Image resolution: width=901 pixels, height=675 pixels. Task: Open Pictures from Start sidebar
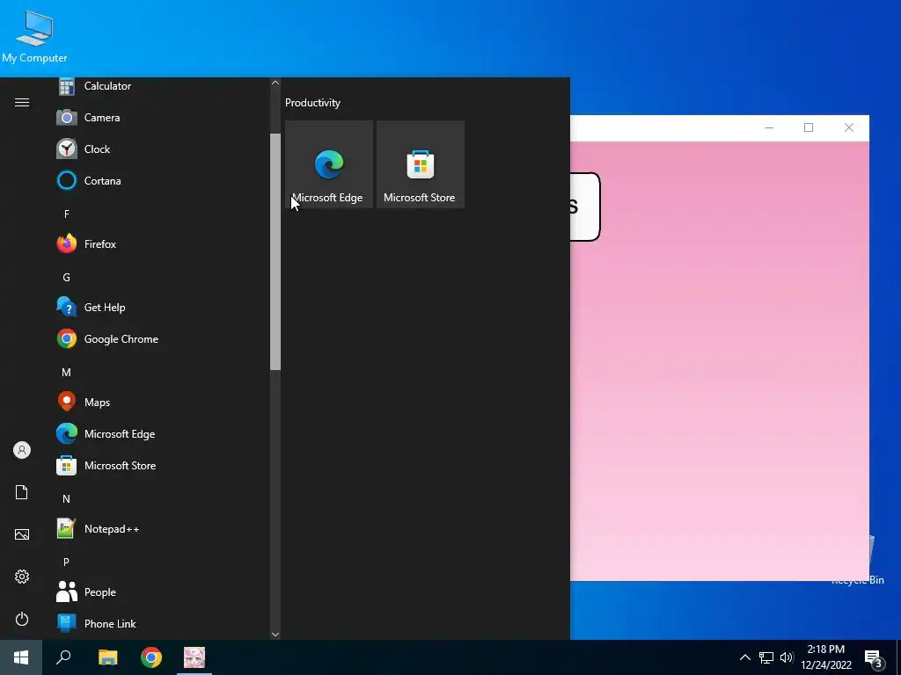coord(22,534)
